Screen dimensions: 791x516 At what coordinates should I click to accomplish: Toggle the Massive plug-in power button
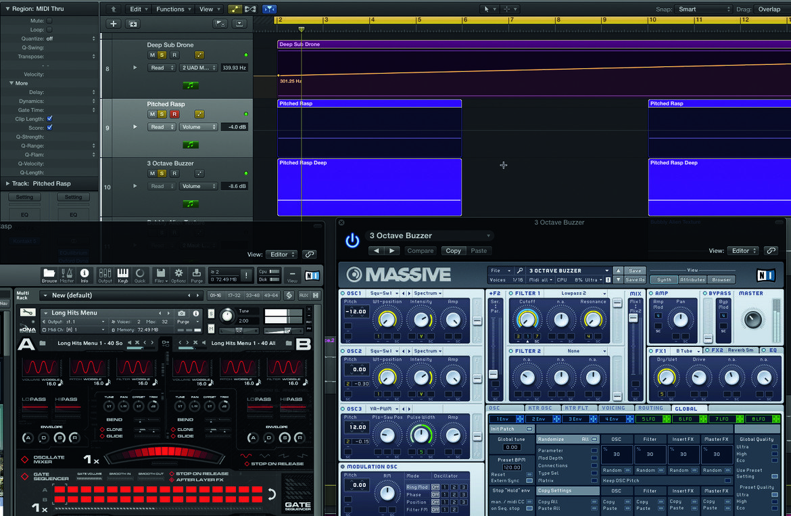[352, 241]
